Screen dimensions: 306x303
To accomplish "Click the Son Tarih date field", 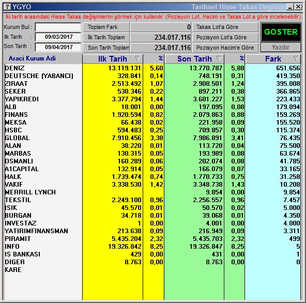I will coord(58,47).
